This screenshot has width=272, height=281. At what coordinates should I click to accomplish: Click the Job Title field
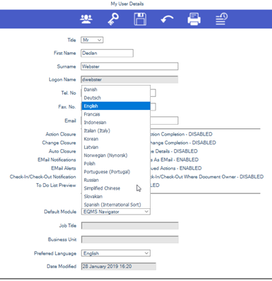(130, 225)
